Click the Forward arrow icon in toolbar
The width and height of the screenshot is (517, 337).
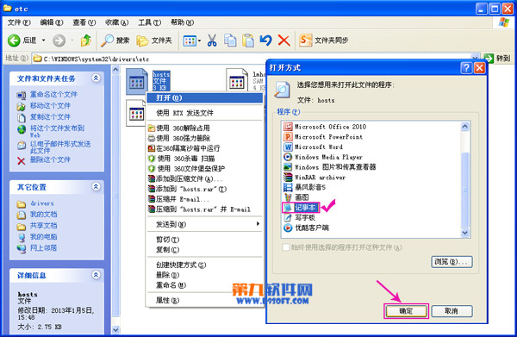click(x=59, y=41)
